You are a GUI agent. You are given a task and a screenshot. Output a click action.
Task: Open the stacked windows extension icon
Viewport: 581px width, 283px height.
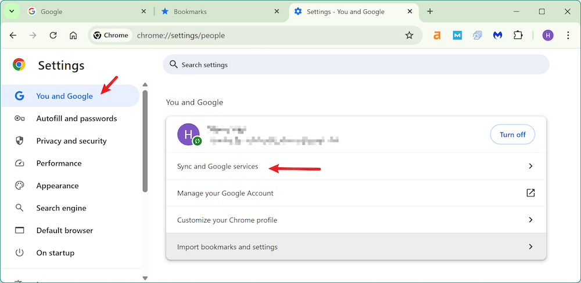[477, 35]
